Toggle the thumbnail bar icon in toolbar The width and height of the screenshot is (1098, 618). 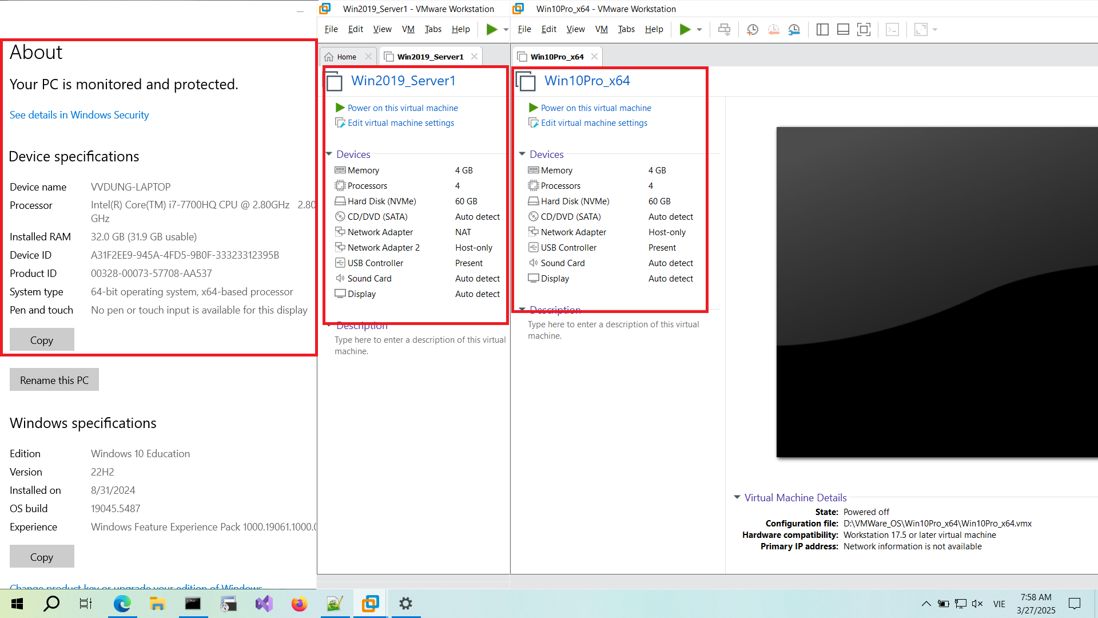tap(843, 29)
